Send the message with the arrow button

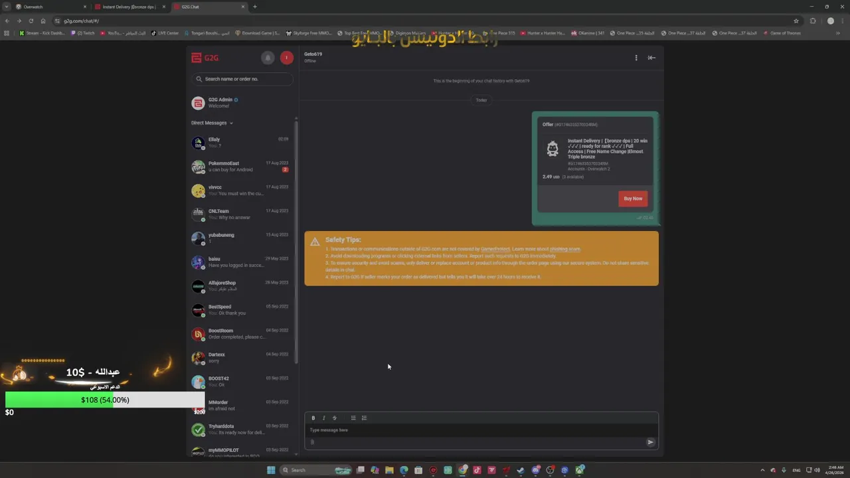click(x=650, y=442)
